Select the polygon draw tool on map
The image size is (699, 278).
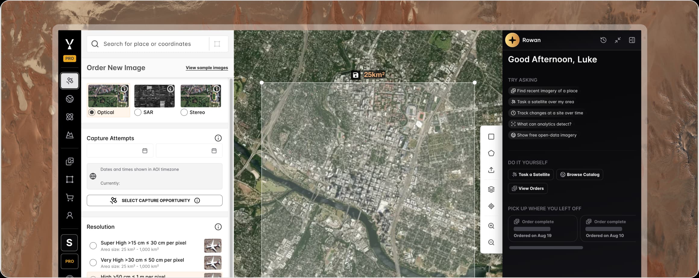(x=491, y=153)
